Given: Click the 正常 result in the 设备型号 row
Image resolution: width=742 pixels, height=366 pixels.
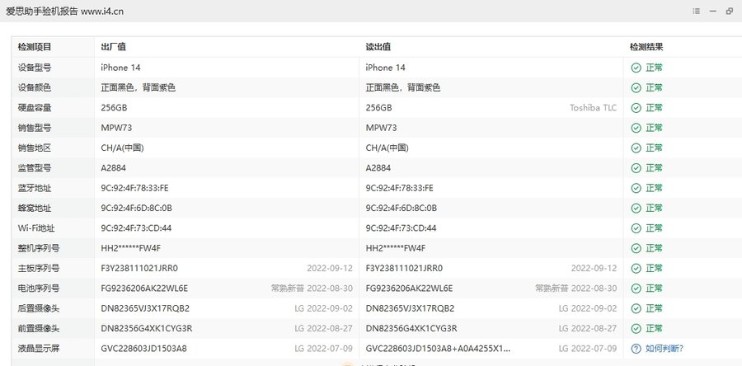Looking at the screenshot, I should [654, 68].
